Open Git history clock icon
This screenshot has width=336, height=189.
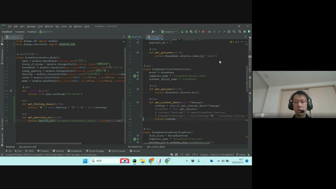229,32
